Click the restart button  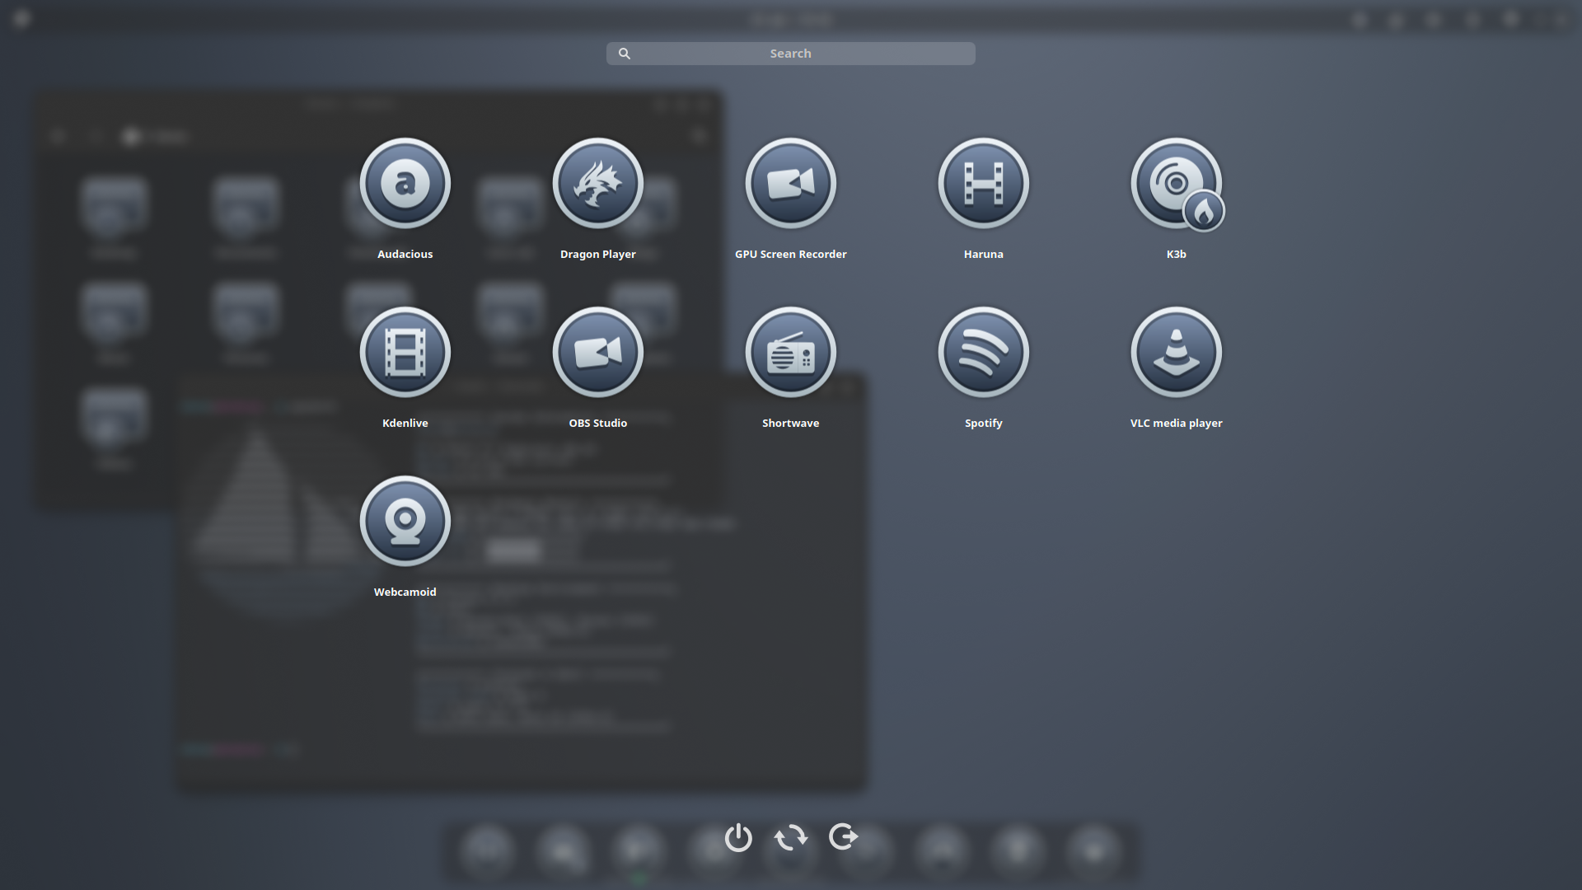pyautogui.click(x=791, y=837)
